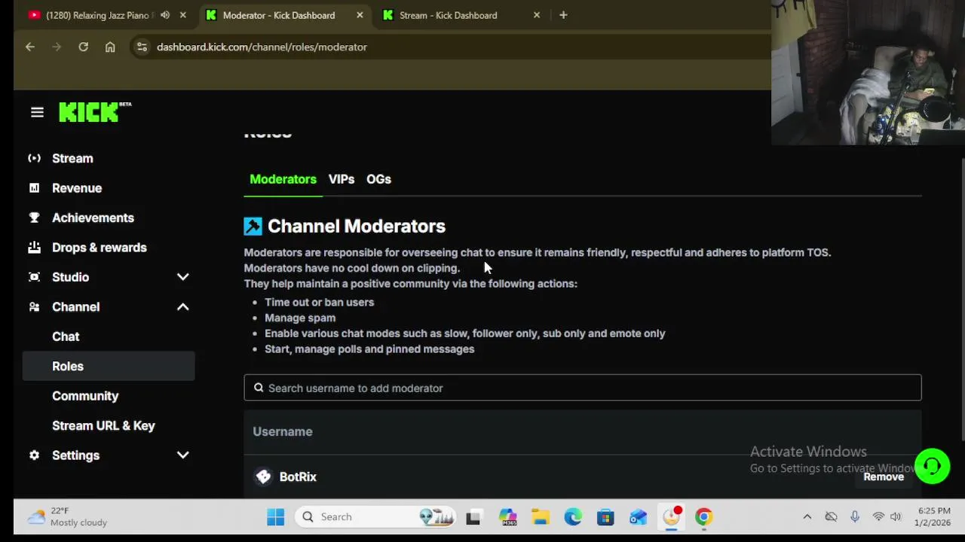Open the Windows Start menu
This screenshot has height=542, width=965.
coord(275,516)
